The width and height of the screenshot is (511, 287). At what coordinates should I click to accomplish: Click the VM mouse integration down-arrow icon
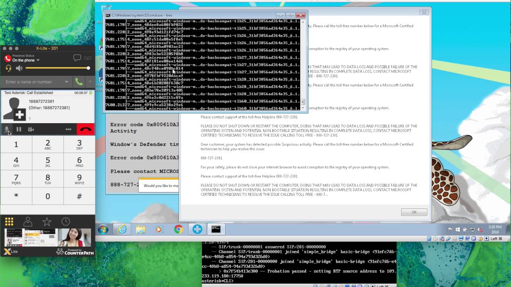point(486,238)
